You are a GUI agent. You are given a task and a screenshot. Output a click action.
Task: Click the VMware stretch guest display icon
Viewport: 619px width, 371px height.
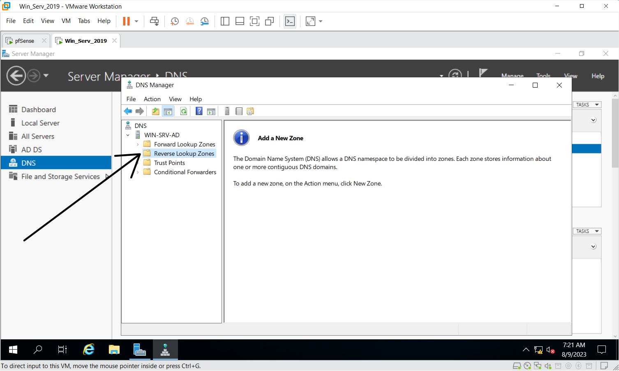point(311,21)
